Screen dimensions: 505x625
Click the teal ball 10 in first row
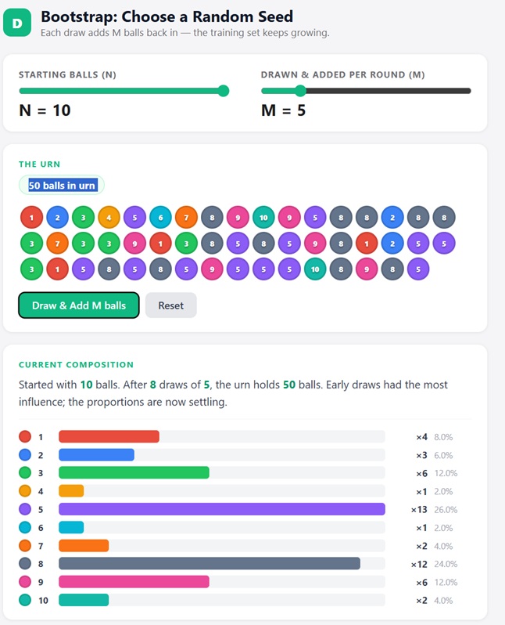[263, 218]
